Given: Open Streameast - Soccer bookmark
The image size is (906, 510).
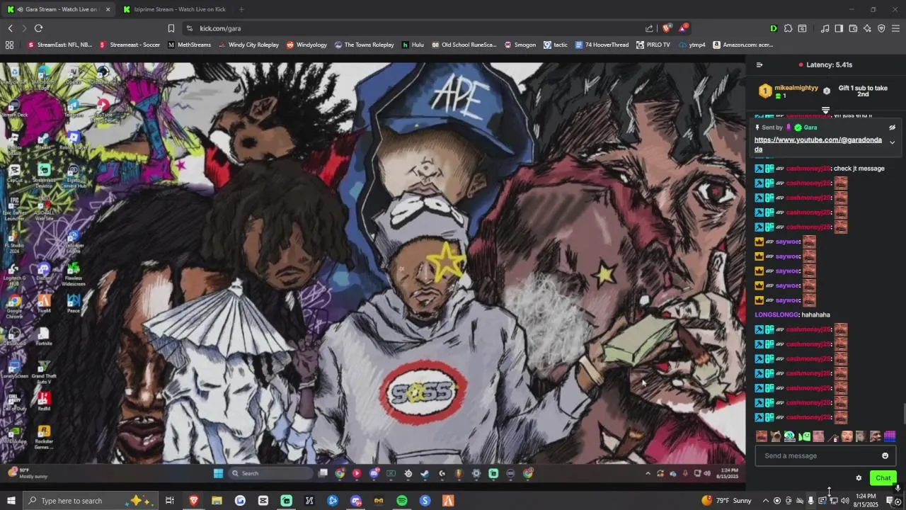Looking at the screenshot, I should click(130, 45).
